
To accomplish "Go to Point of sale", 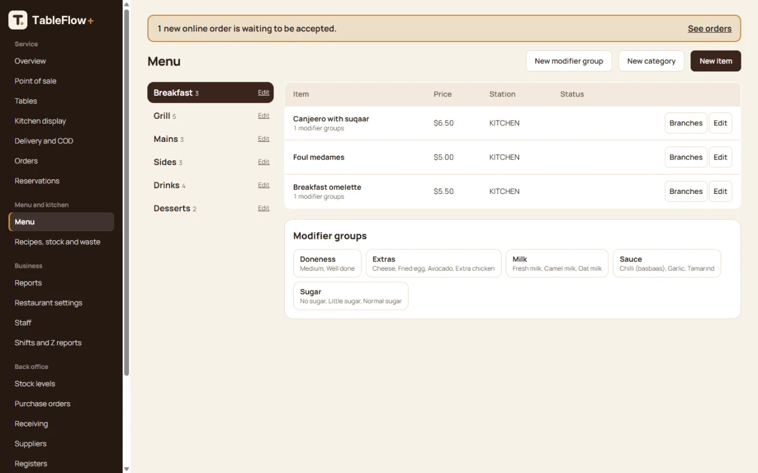I will click(61, 81).
